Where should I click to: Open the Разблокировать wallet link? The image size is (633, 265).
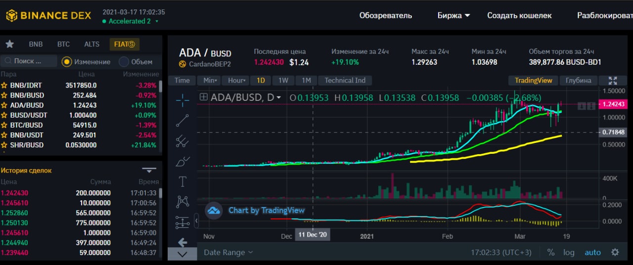(x=605, y=15)
